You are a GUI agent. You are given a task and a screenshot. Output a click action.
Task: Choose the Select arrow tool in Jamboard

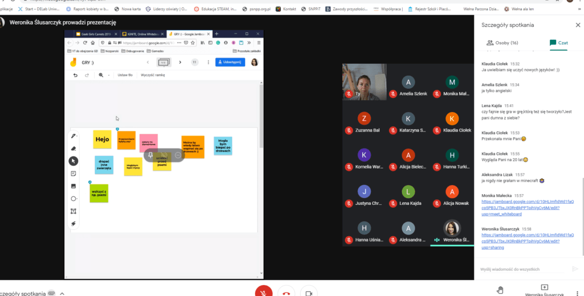click(x=74, y=161)
